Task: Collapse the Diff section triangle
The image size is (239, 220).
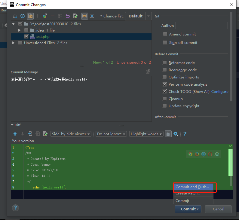Action: coord(12,125)
